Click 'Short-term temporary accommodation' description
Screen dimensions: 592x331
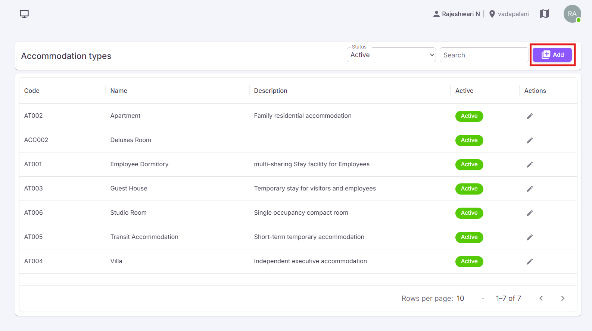[309, 237]
